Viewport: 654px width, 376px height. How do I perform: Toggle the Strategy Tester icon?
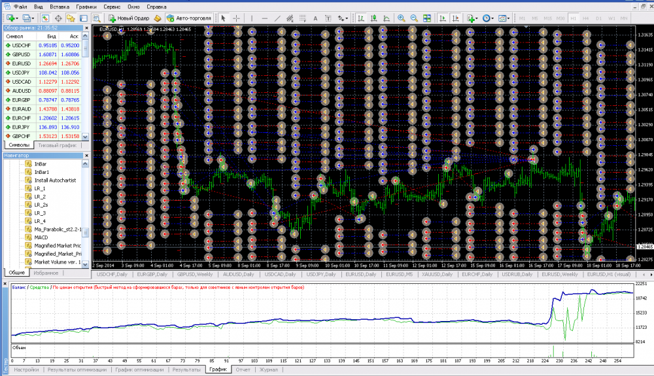pos(96,18)
